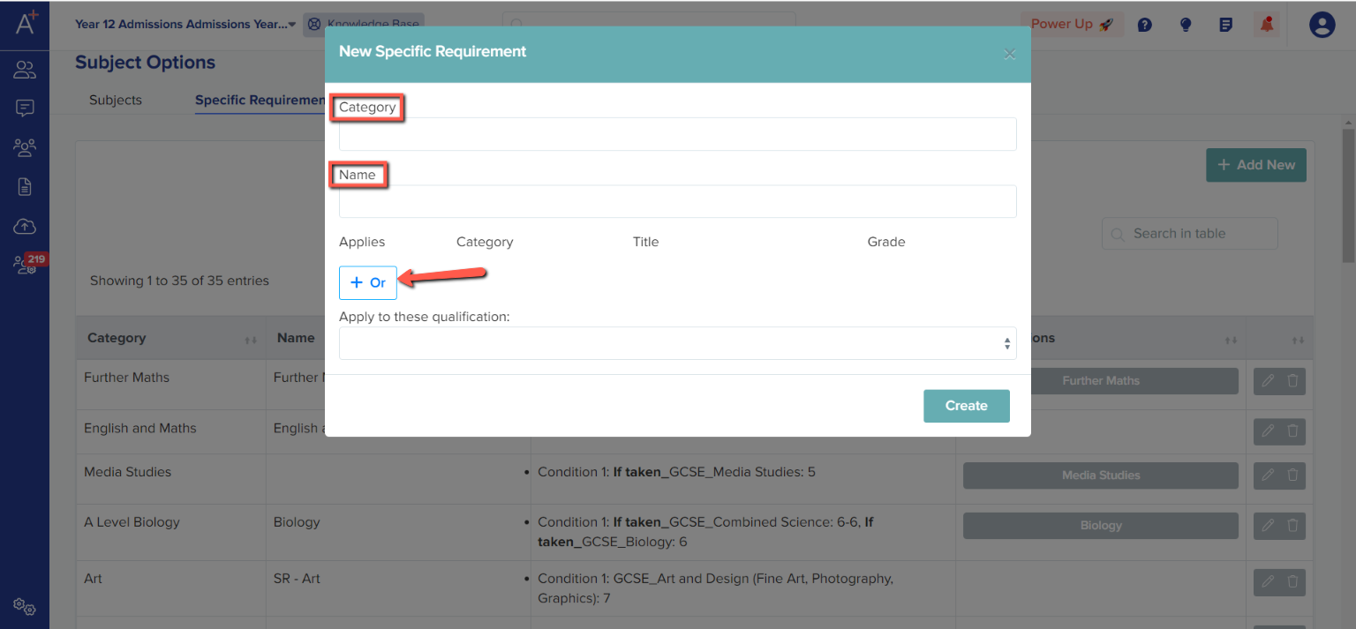
Task: Edit the Further Maths row pencil icon
Action: tap(1268, 381)
